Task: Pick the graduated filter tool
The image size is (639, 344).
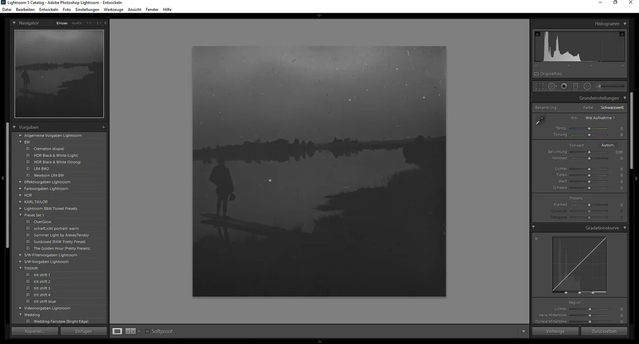Action: [x=576, y=86]
